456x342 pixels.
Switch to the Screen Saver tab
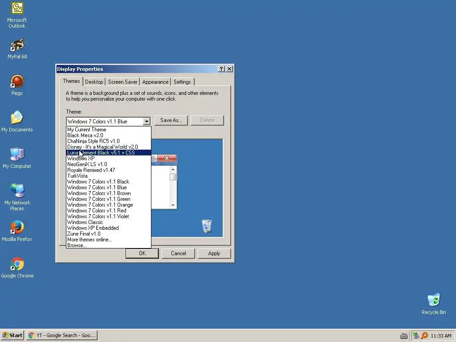coord(122,82)
